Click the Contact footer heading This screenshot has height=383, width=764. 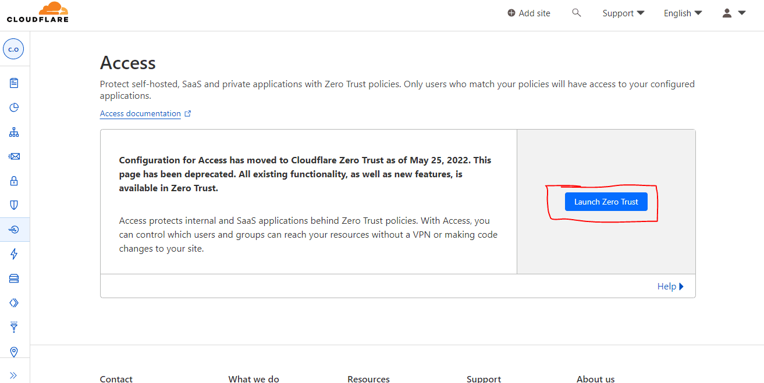click(x=116, y=379)
